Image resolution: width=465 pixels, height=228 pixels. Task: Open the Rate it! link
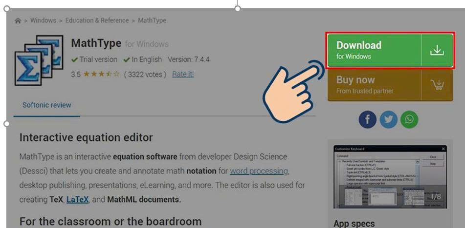183,74
